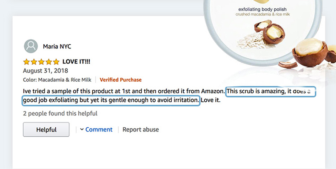Click the first gold rating star
Screen dimensions: 336x169
point(26,62)
